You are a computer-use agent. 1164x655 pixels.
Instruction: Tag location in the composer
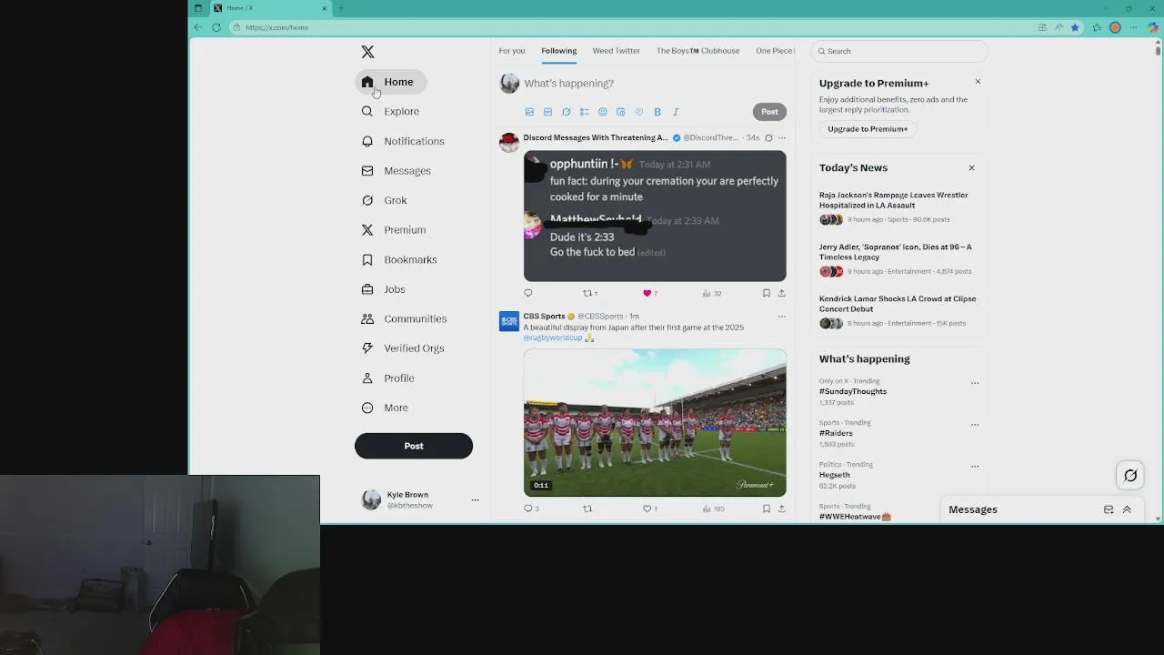[638, 112]
